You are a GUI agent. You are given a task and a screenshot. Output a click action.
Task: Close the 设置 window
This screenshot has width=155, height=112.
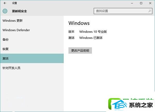pyautogui.click(x=150, y=3)
